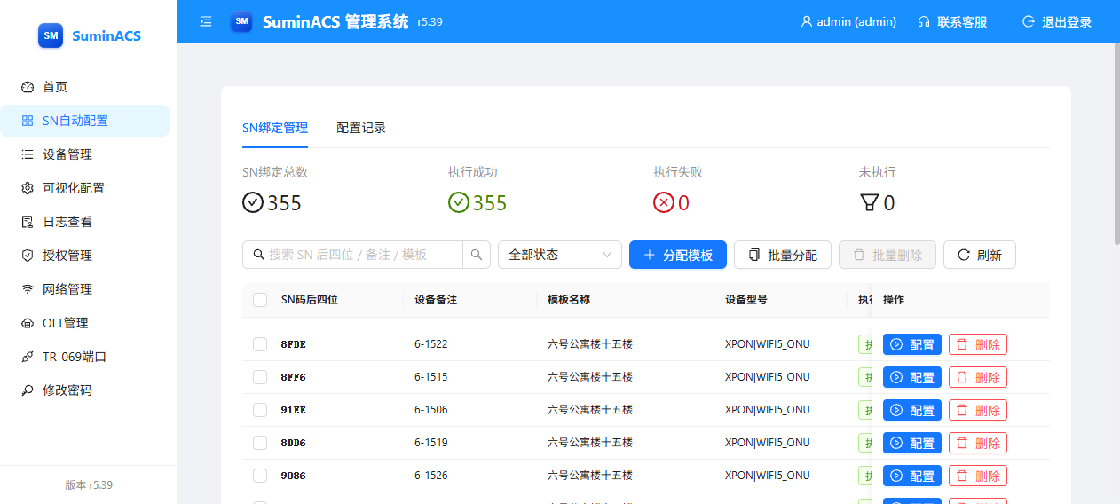Click the 刷新 refresh button
This screenshot has width=1120, height=504.
pyautogui.click(x=980, y=255)
